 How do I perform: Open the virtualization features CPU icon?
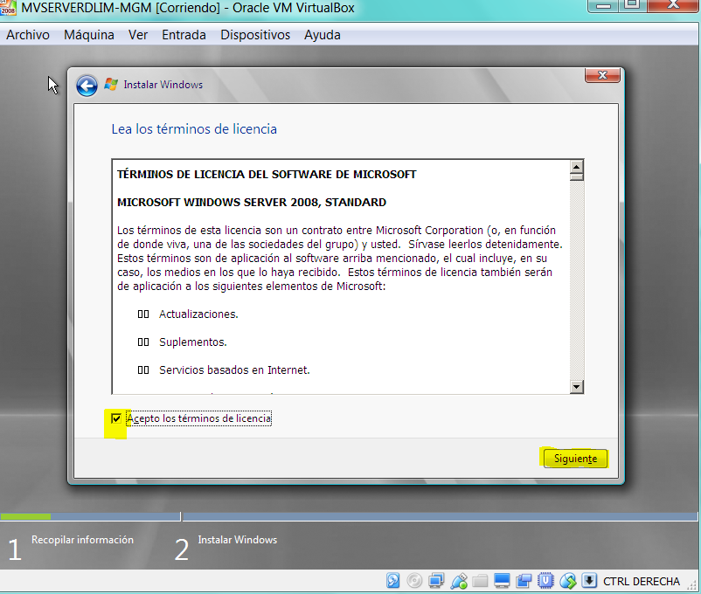point(545,580)
